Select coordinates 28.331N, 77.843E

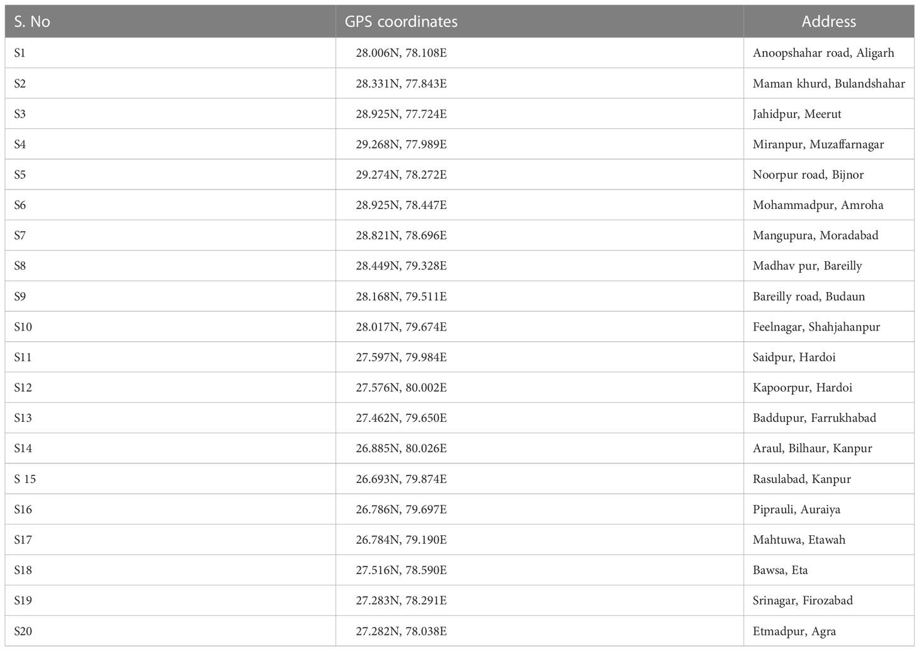[402, 84]
